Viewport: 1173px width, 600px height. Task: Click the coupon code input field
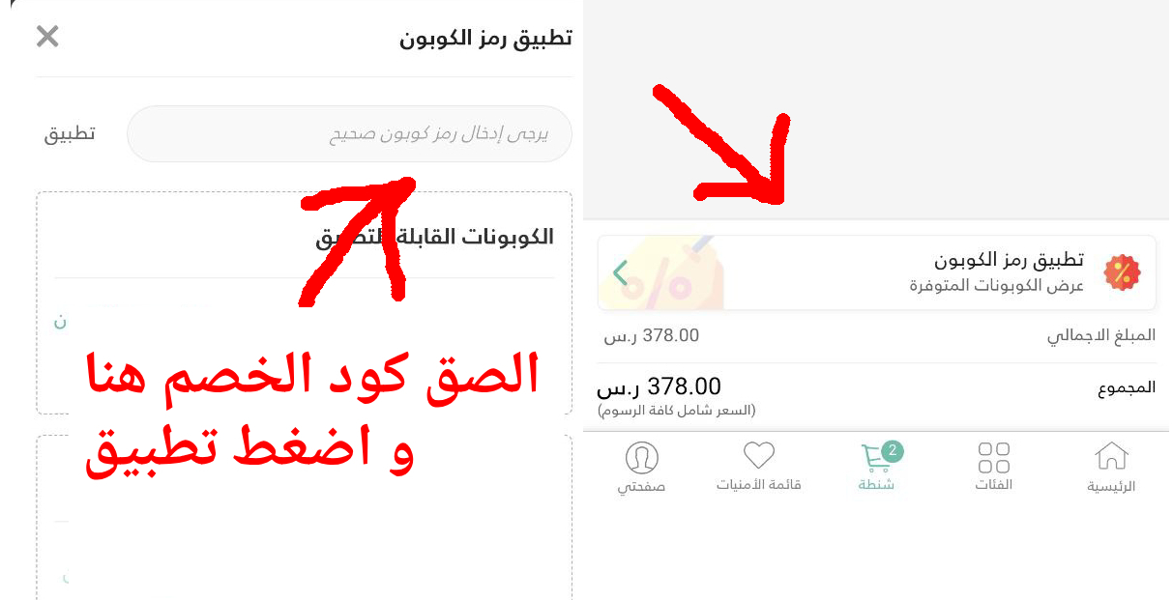coord(349,133)
